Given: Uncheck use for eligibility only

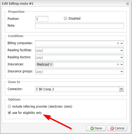Looking at the screenshot, I should click(9, 113).
